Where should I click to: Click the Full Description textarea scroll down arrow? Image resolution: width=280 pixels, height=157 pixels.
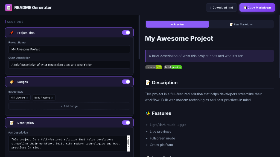point(128,146)
